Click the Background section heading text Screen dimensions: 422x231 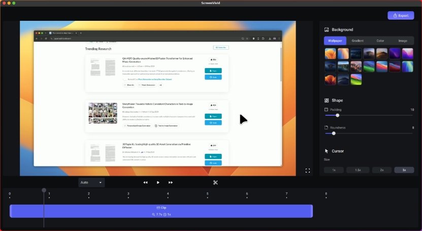(x=342, y=29)
